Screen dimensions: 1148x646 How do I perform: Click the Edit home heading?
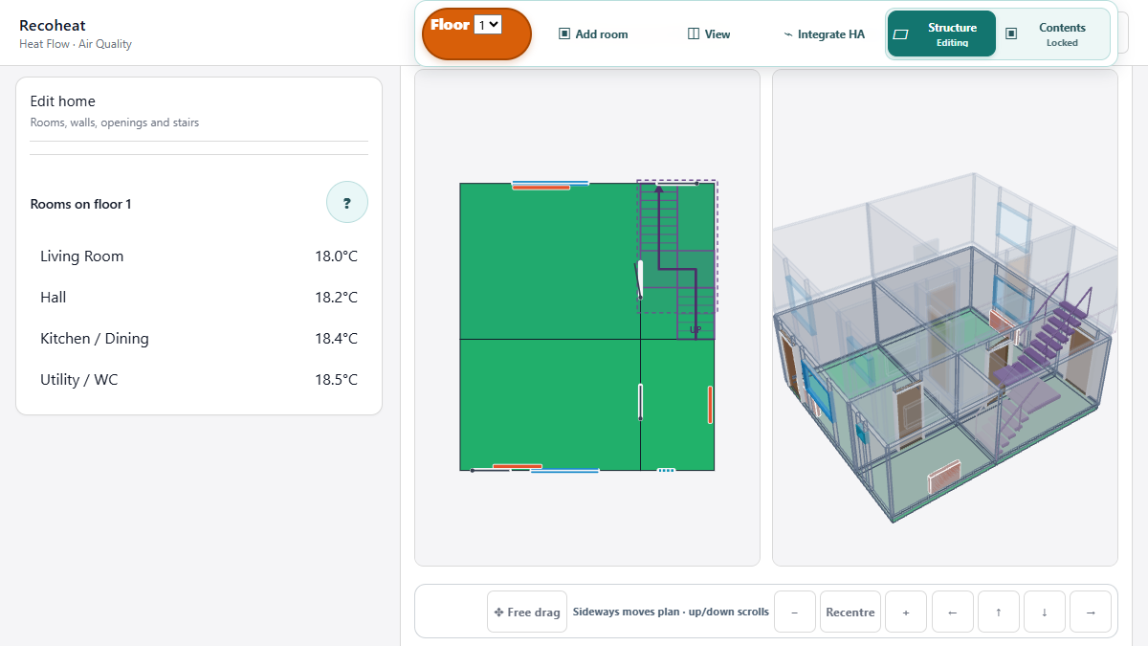pos(63,101)
